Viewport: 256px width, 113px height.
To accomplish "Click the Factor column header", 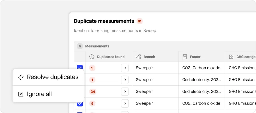I will 195,57.
